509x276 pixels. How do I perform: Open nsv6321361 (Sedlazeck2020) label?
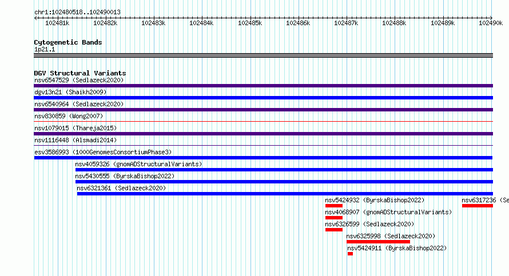pos(121,188)
